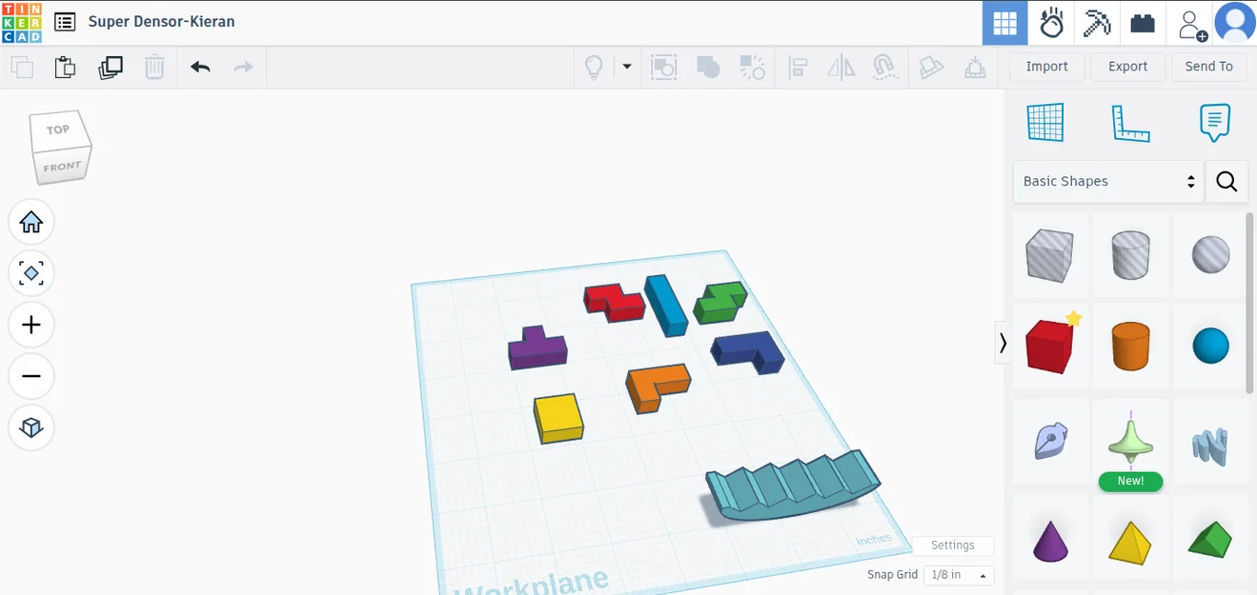Click the Zoom in plus button

[31, 326]
